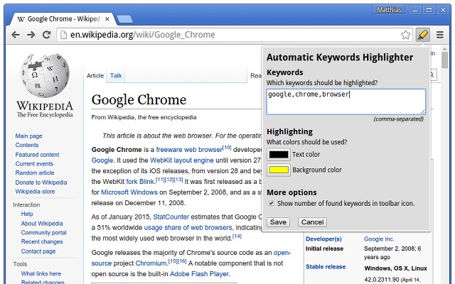
Task: Click the browser back arrow
Action: pos(16,35)
